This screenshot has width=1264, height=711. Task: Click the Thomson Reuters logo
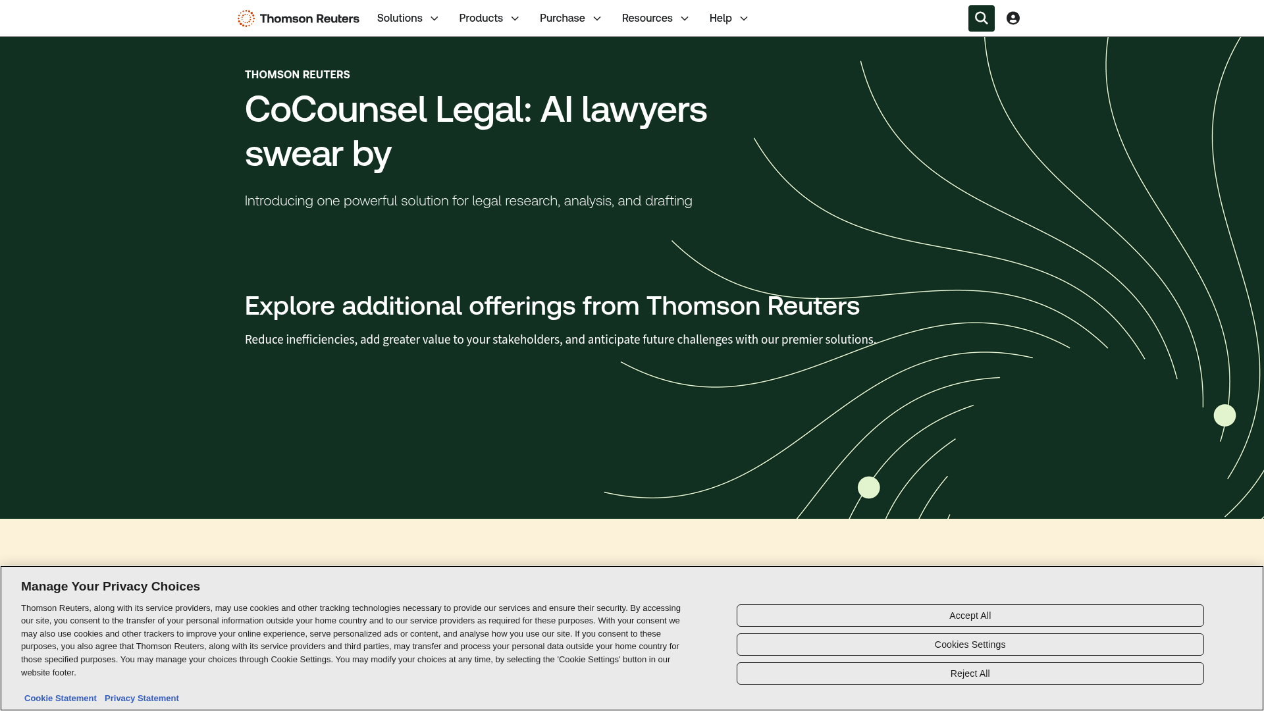[x=298, y=18]
